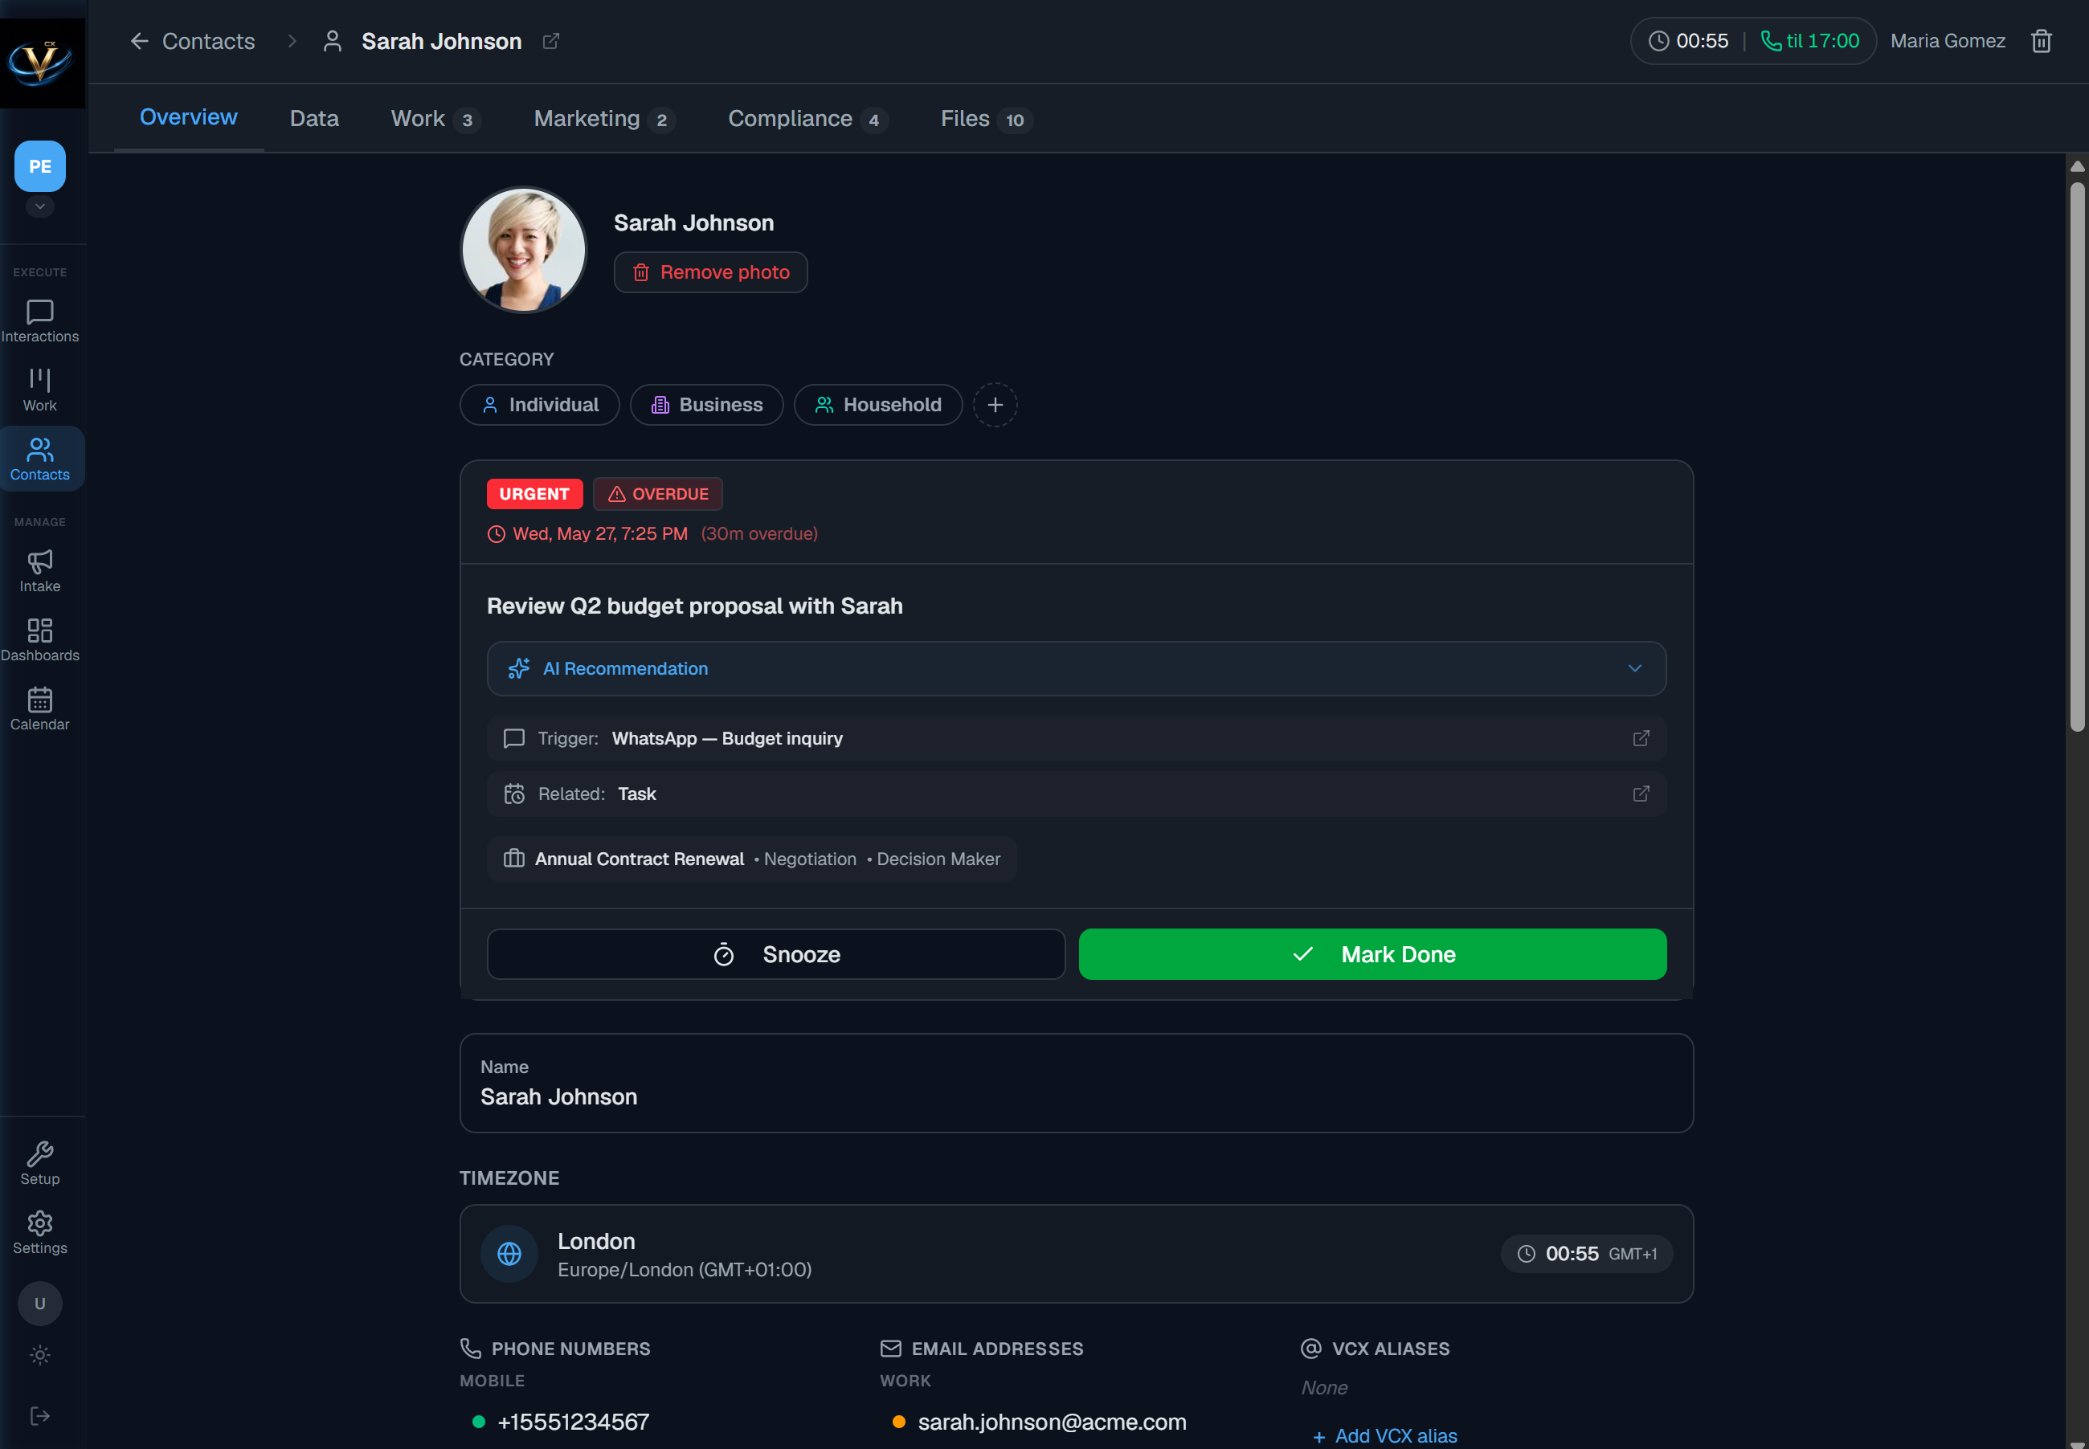This screenshot has width=2089, height=1449.
Task: Click the Related: Task row
Action: tap(1077, 794)
